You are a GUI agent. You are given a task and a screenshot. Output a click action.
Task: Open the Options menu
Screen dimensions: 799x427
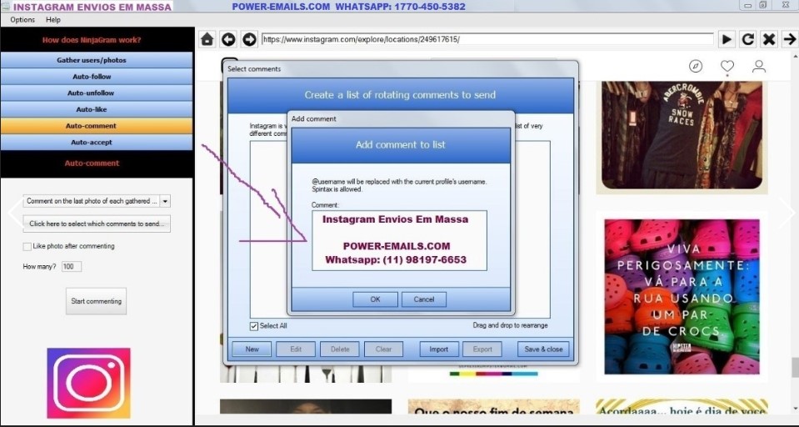tap(22, 19)
